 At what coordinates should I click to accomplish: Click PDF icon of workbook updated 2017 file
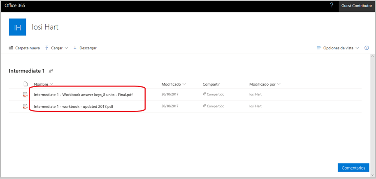pos(25,107)
